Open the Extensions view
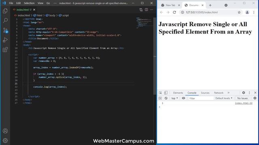This screenshot has height=145, width=259. point(5,50)
